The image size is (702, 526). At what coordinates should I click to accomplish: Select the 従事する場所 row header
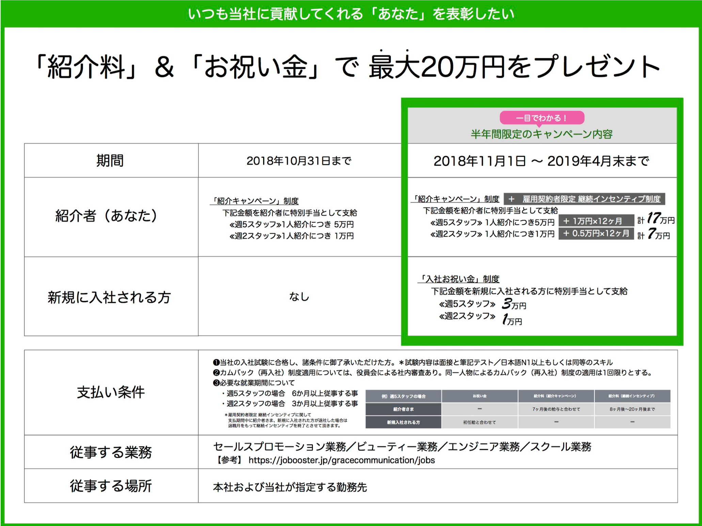click(111, 486)
